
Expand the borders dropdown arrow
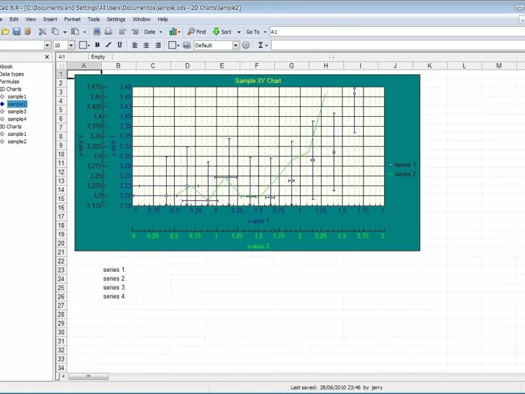coord(89,45)
